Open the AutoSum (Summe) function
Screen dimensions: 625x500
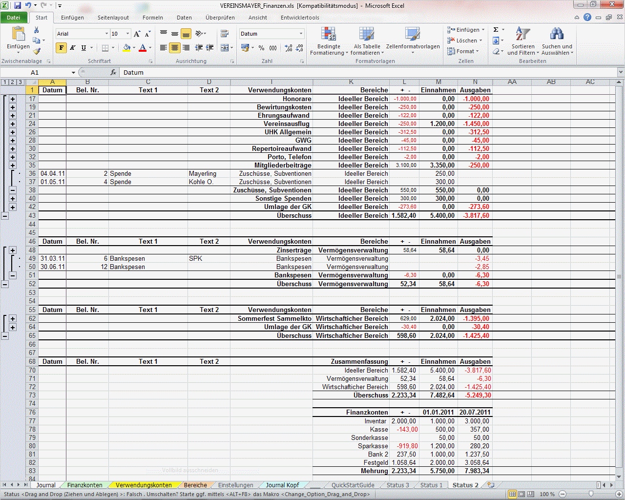(495, 30)
